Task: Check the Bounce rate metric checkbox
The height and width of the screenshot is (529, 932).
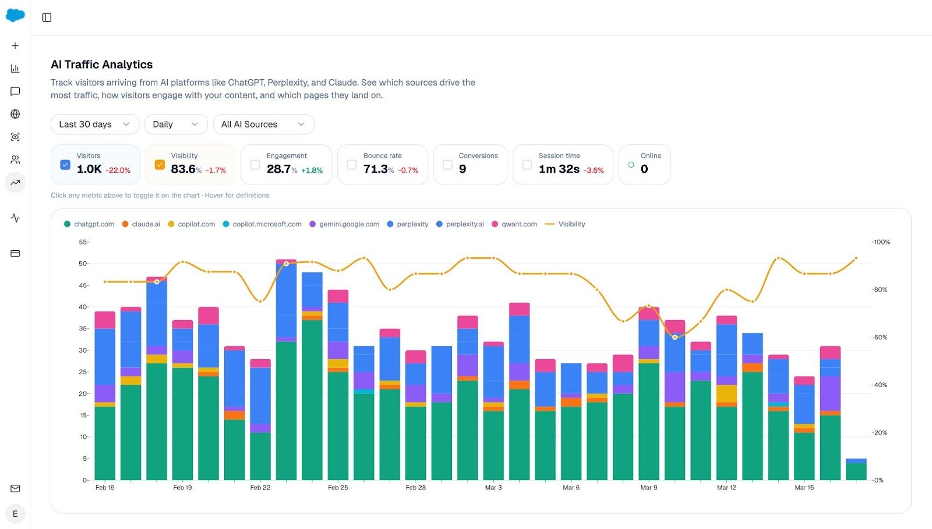Action: click(351, 165)
